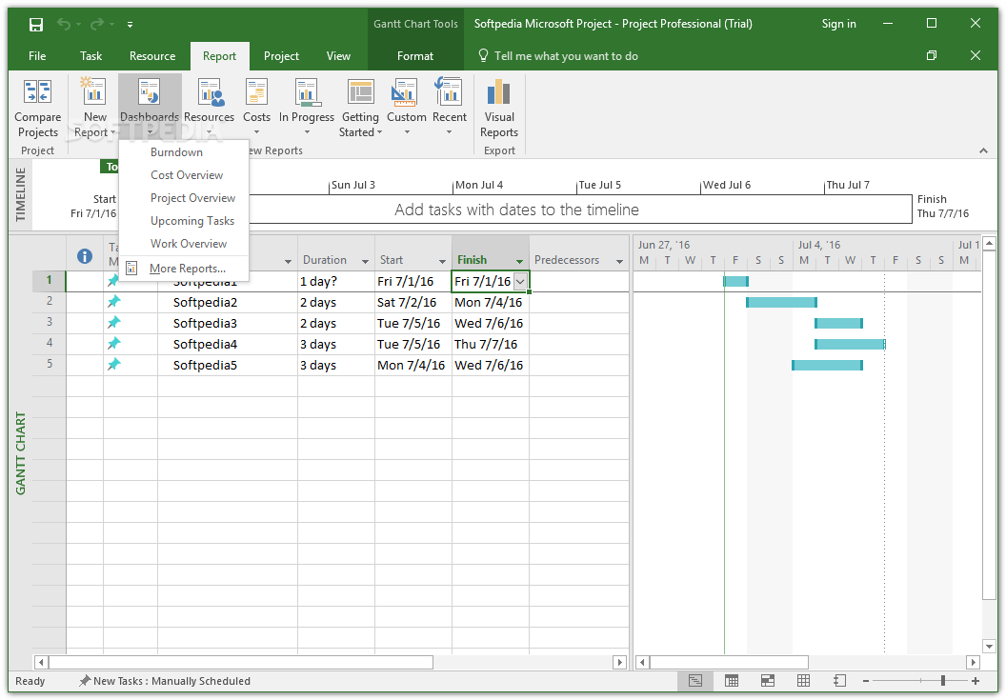1006x700 pixels.
Task: Open the New Report button
Action: pos(94,108)
